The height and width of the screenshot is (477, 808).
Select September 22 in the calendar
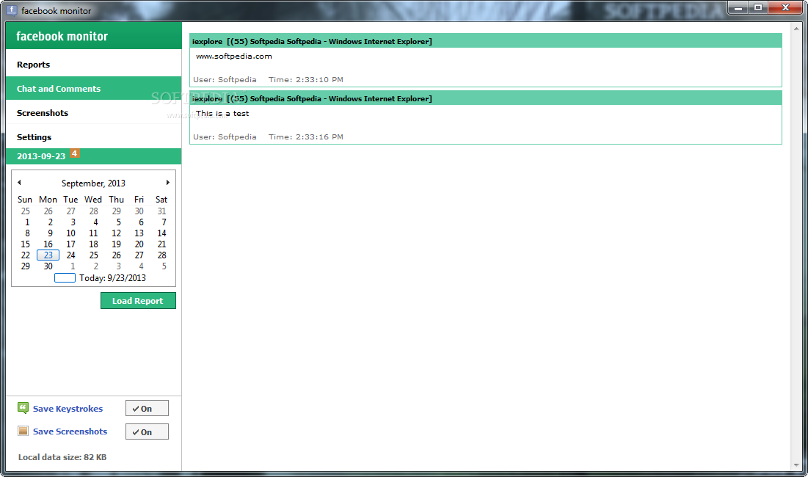[x=25, y=255]
